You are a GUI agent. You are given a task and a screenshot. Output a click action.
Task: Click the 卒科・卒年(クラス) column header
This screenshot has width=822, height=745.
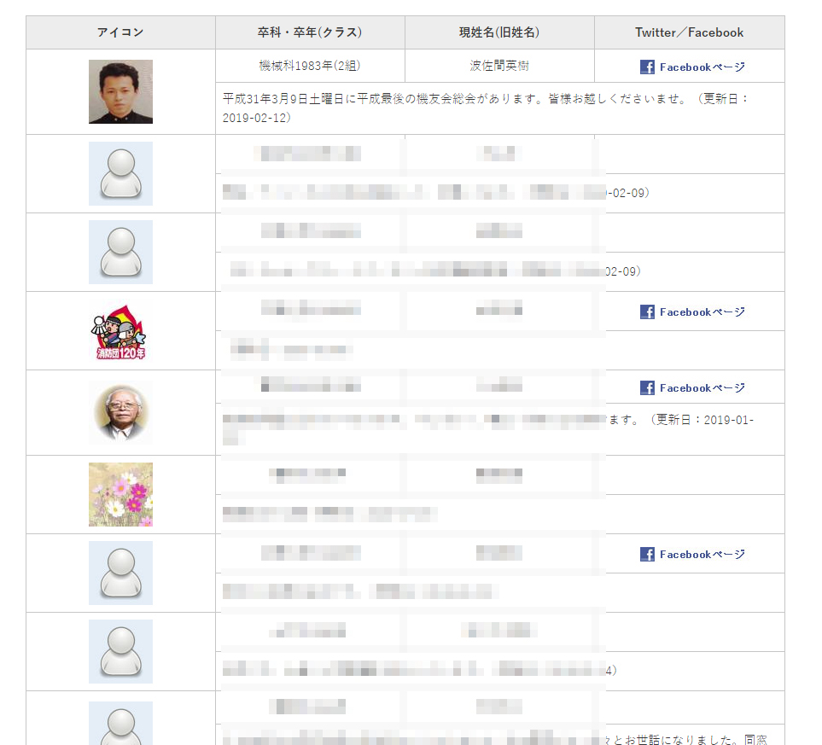(x=310, y=32)
